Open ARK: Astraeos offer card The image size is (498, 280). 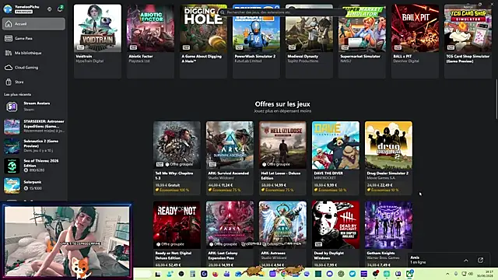pos(282,234)
